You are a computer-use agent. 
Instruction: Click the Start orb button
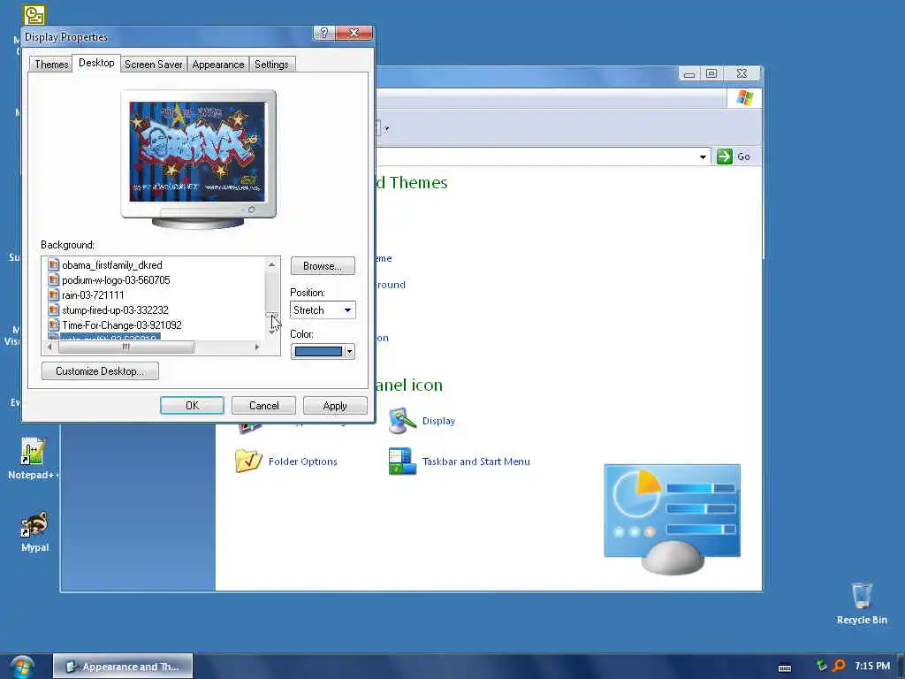click(22, 667)
